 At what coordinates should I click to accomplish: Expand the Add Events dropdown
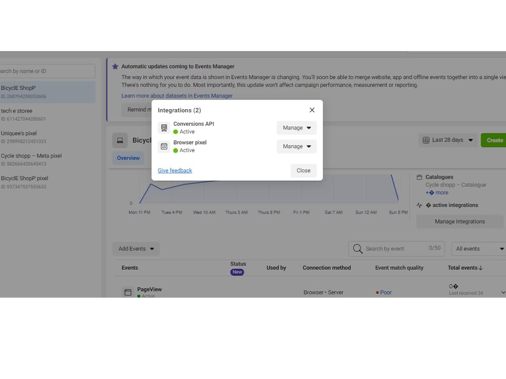[136, 249]
